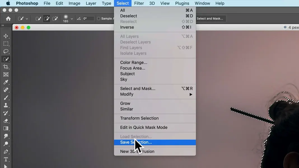
Task: Choose Transform Selection menu entry
Action: pos(155,118)
